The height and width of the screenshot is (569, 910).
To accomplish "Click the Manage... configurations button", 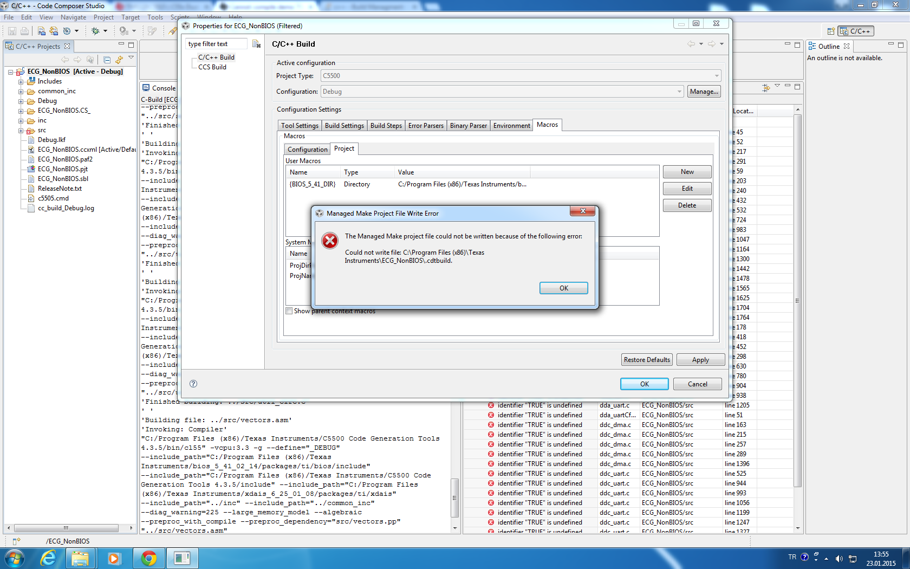I will pos(704,92).
